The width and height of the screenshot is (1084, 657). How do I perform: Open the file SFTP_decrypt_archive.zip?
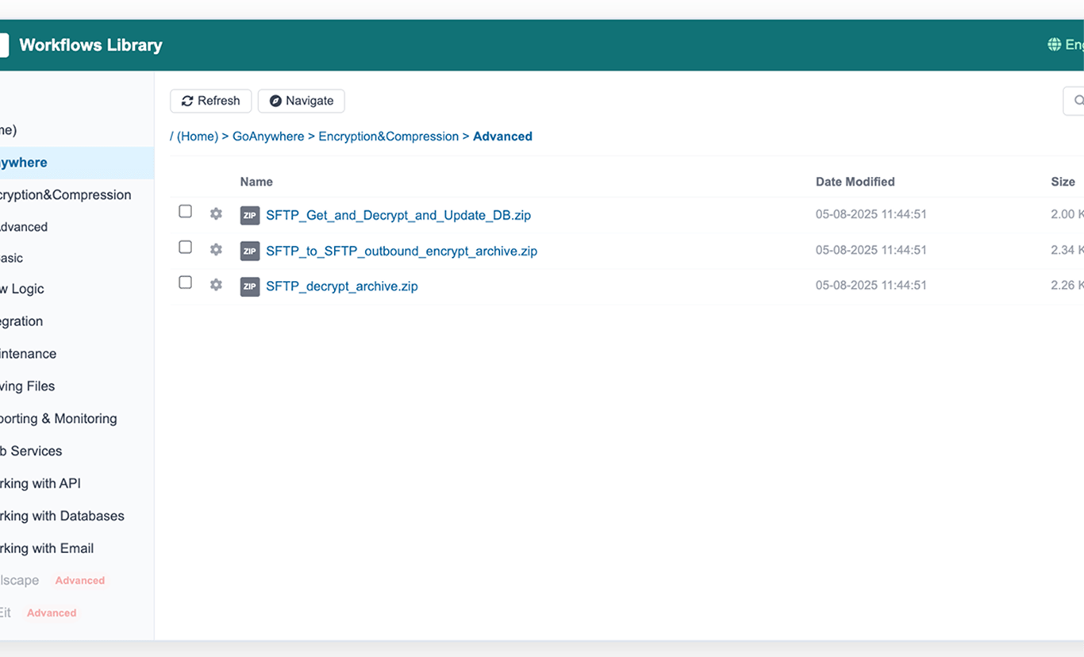[342, 286]
